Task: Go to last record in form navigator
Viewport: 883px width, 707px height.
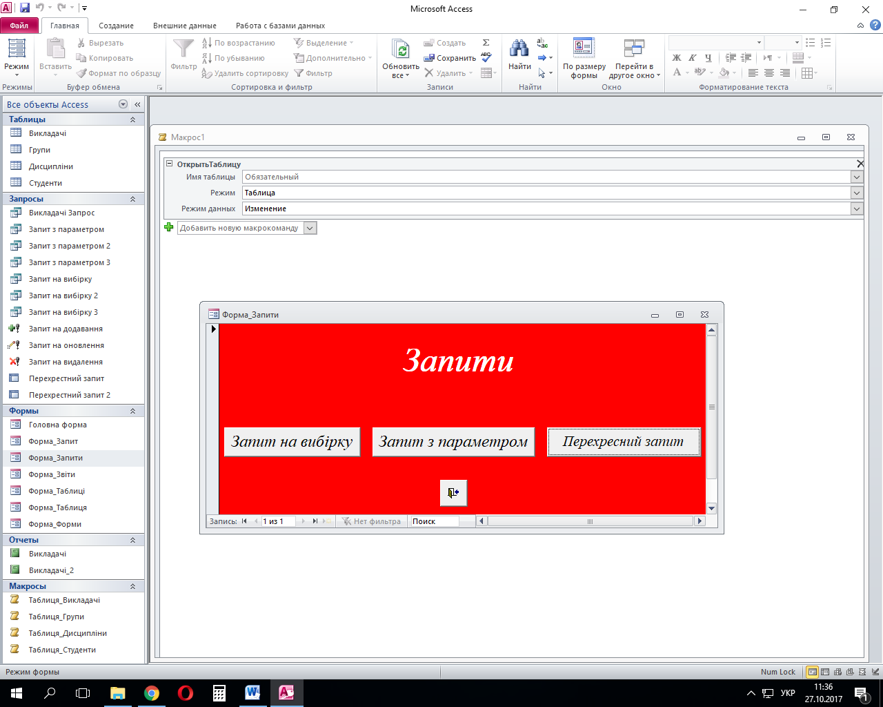Action: point(315,521)
